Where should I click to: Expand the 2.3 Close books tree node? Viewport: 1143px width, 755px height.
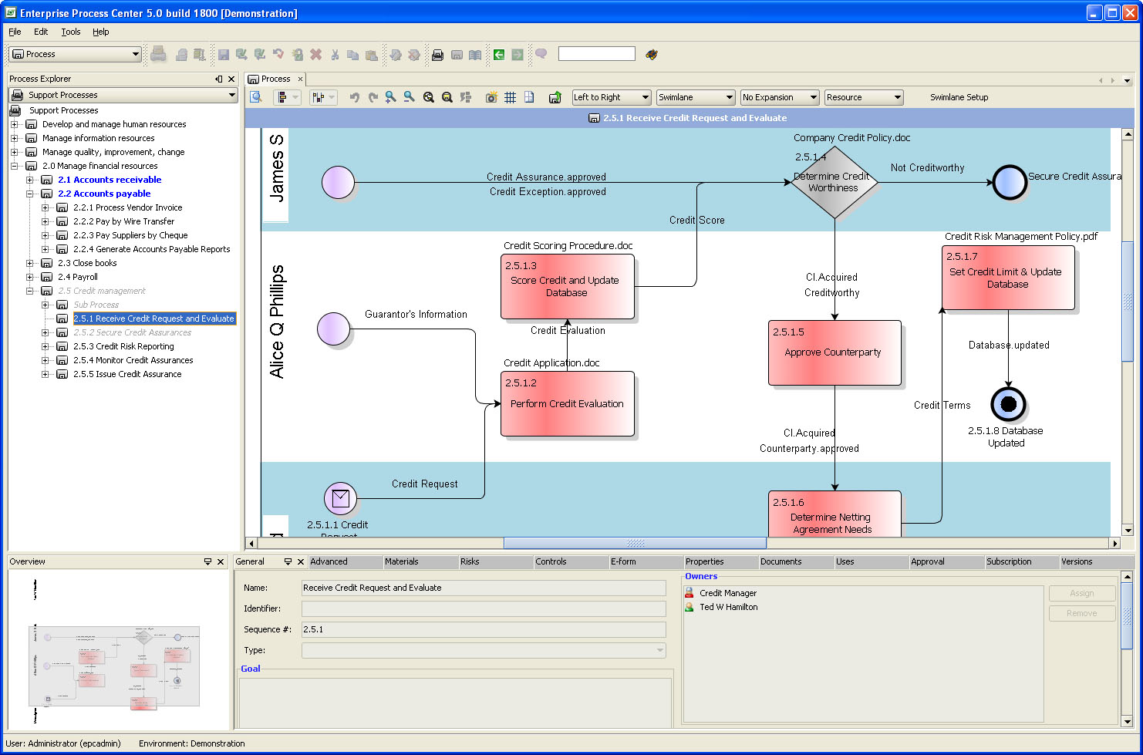tap(29, 263)
